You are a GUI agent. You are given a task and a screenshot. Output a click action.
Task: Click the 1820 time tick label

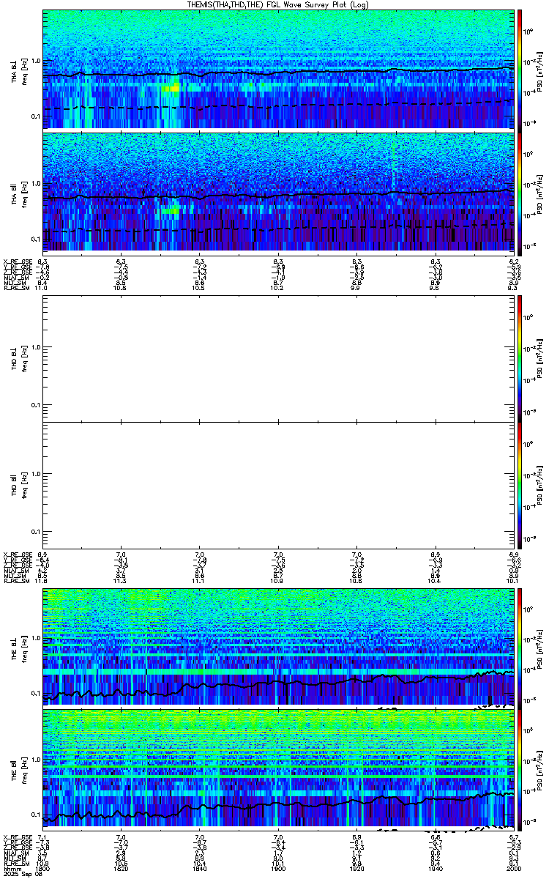[122, 869]
